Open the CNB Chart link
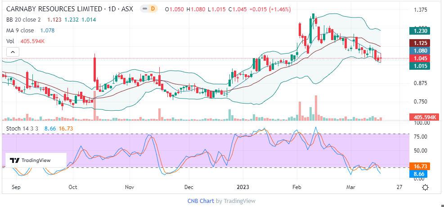Viewport: 444px width, 207px height. coord(201,201)
